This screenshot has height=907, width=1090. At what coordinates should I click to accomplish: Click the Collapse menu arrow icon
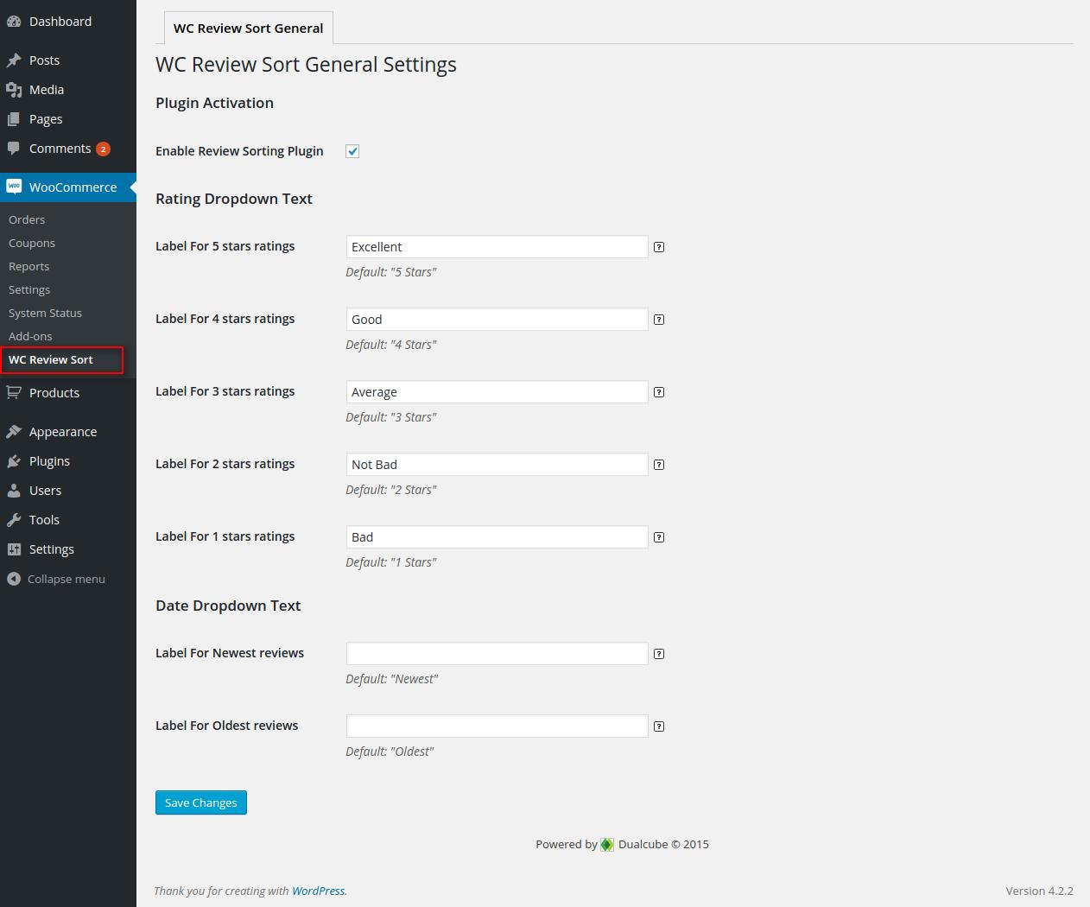[x=14, y=579]
